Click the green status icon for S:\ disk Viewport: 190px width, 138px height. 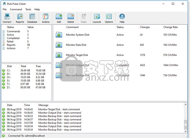(4, 81)
